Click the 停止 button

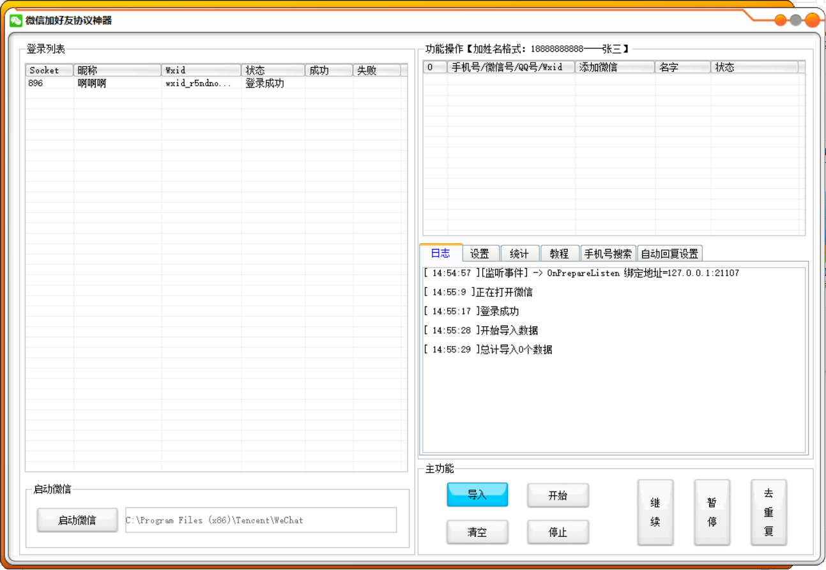point(558,532)
